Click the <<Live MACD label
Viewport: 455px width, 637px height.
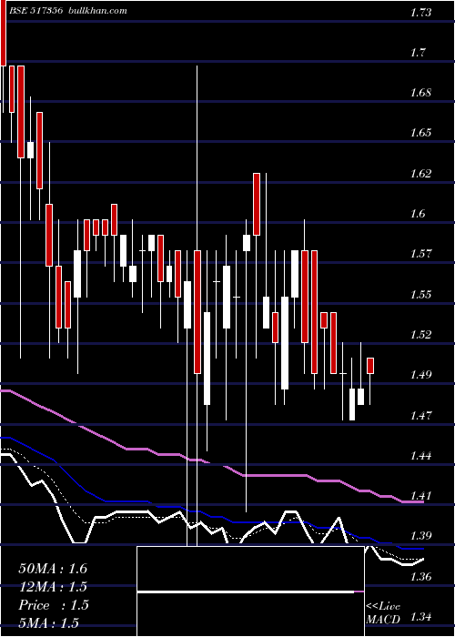point(383,613)
